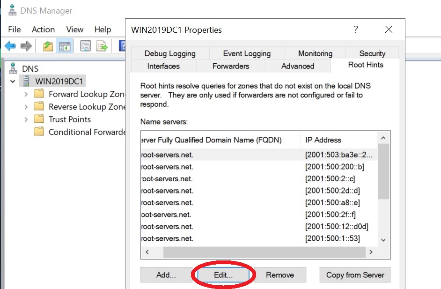Click the Edit... button
Viewport: 441px width, 289px height.
[x=223, y=274]
